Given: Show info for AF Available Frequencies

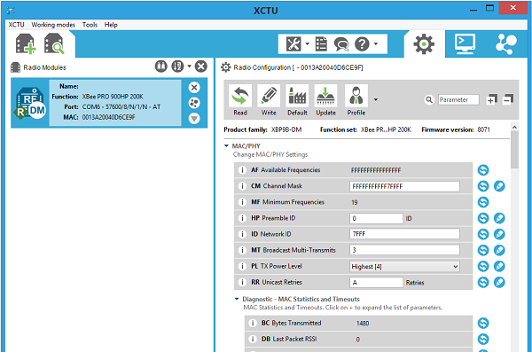Looking at the screenshot, I should coord(242,170).
